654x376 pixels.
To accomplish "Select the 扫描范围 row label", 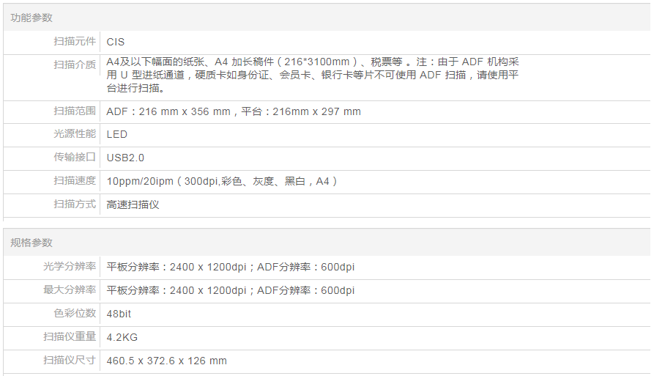I will pos(74,111).
